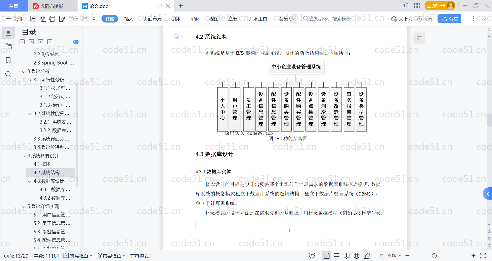Viewport: 492px width, 261px height.
Task: Click the Save icon in the toolbar
Action: tap(33, 19)
